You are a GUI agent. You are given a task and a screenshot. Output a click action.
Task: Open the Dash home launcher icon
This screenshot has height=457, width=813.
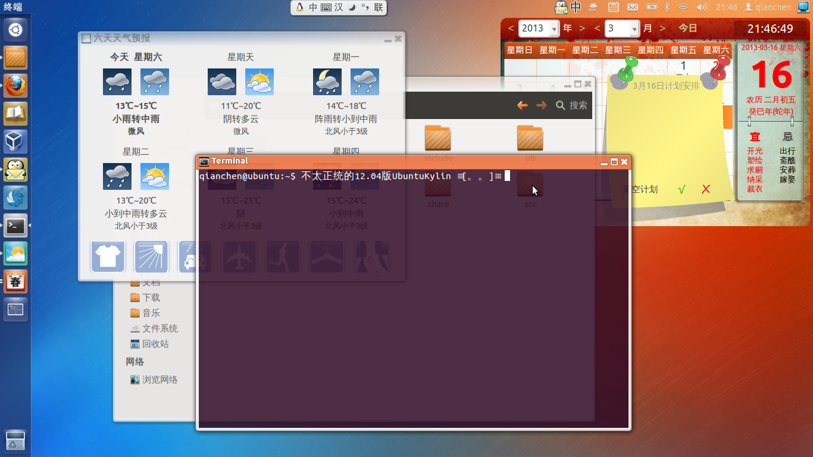coord(15,30)
